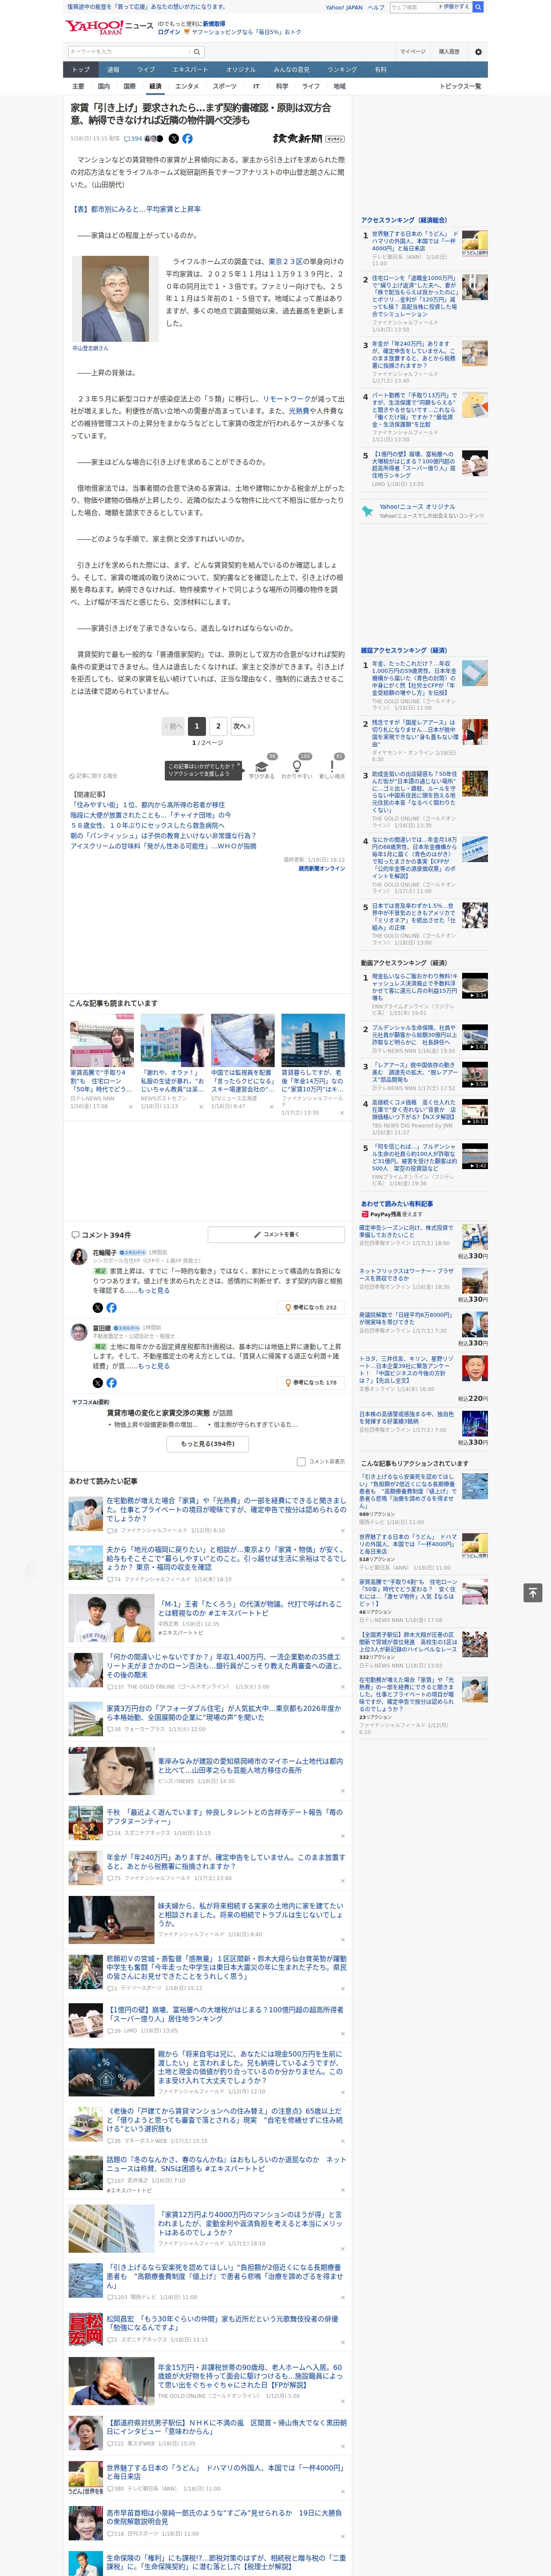Share article on Facebook from headline bar

tap(187, 139)
